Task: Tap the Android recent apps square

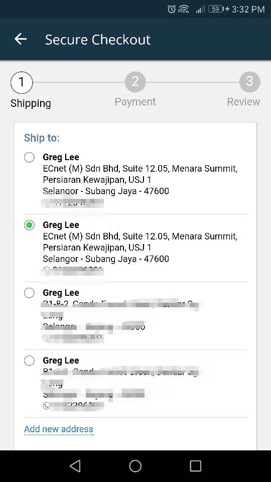Action: tap(195, 466)
